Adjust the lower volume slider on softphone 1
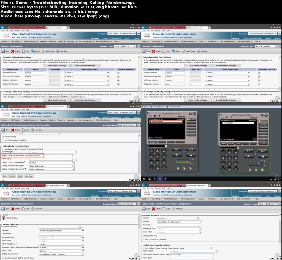This screenshot has width=282, height=260. tap(189, 164)
